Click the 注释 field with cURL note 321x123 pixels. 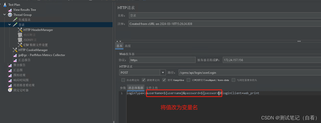(225, 24)
